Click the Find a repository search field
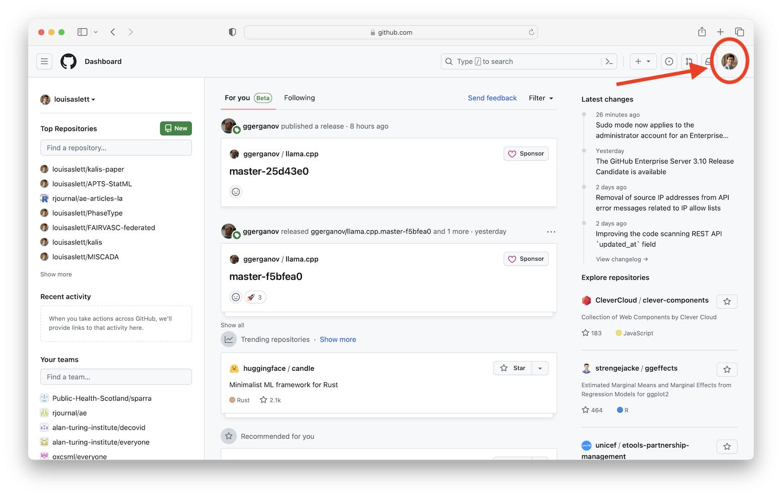Screen dimensions: 782x497 (116, 148)
